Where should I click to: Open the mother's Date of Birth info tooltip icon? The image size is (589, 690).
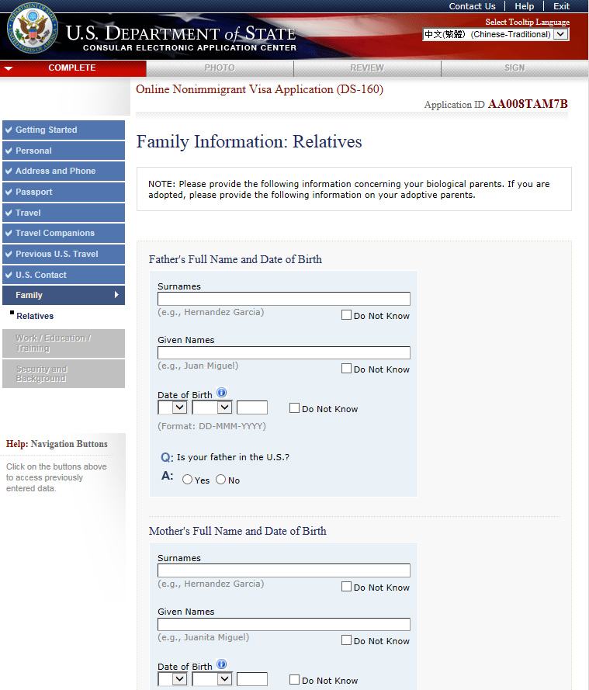click(x=222, y=664)
